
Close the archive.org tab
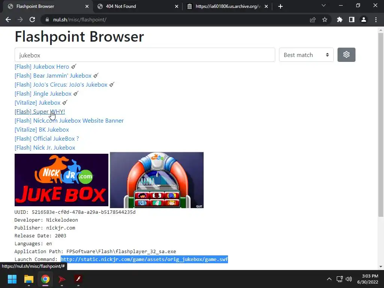[266, 6]
